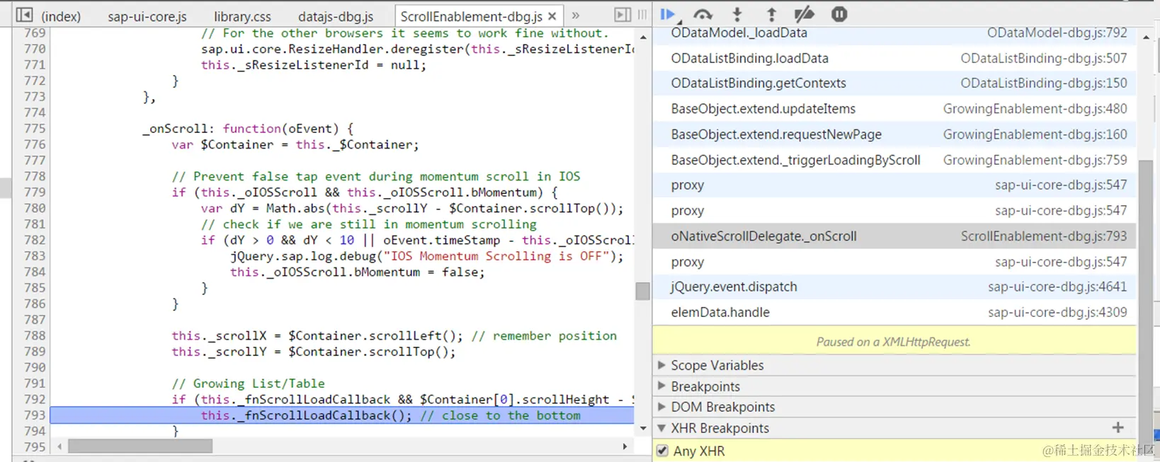Click line number 793 in gutter
The image size is (1160, 462).
[34, 415]
